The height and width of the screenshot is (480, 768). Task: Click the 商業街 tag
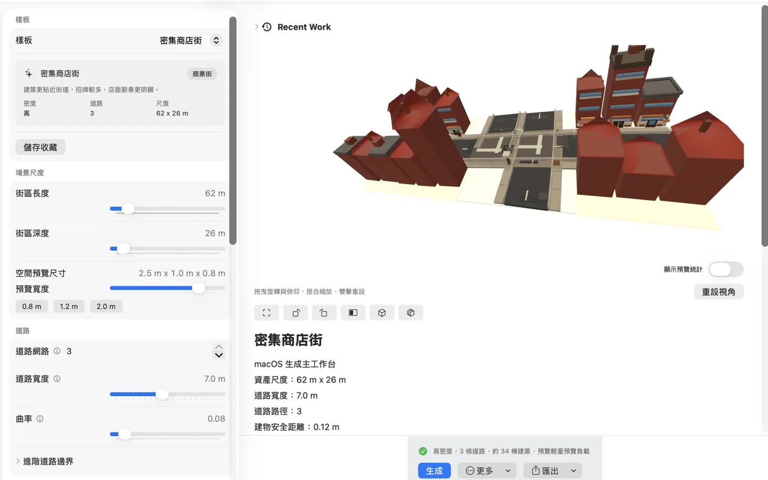tap(202, 74)
